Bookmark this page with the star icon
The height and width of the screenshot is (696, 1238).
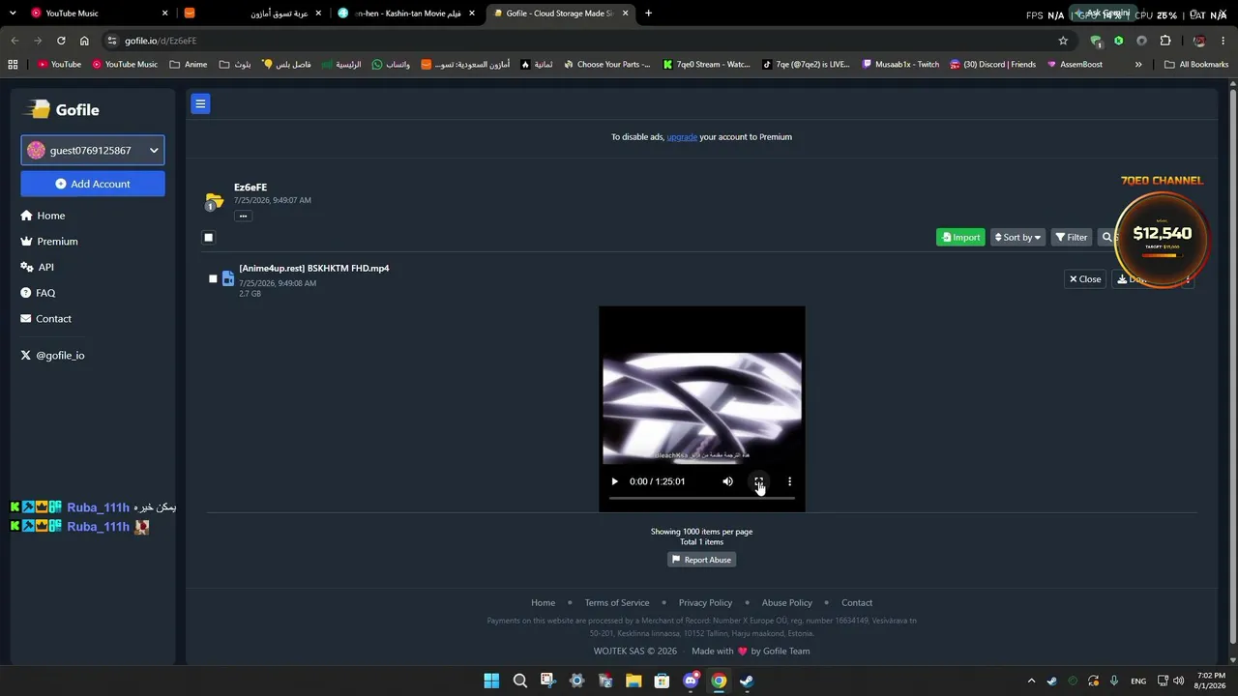click(x=1063, y=41)
